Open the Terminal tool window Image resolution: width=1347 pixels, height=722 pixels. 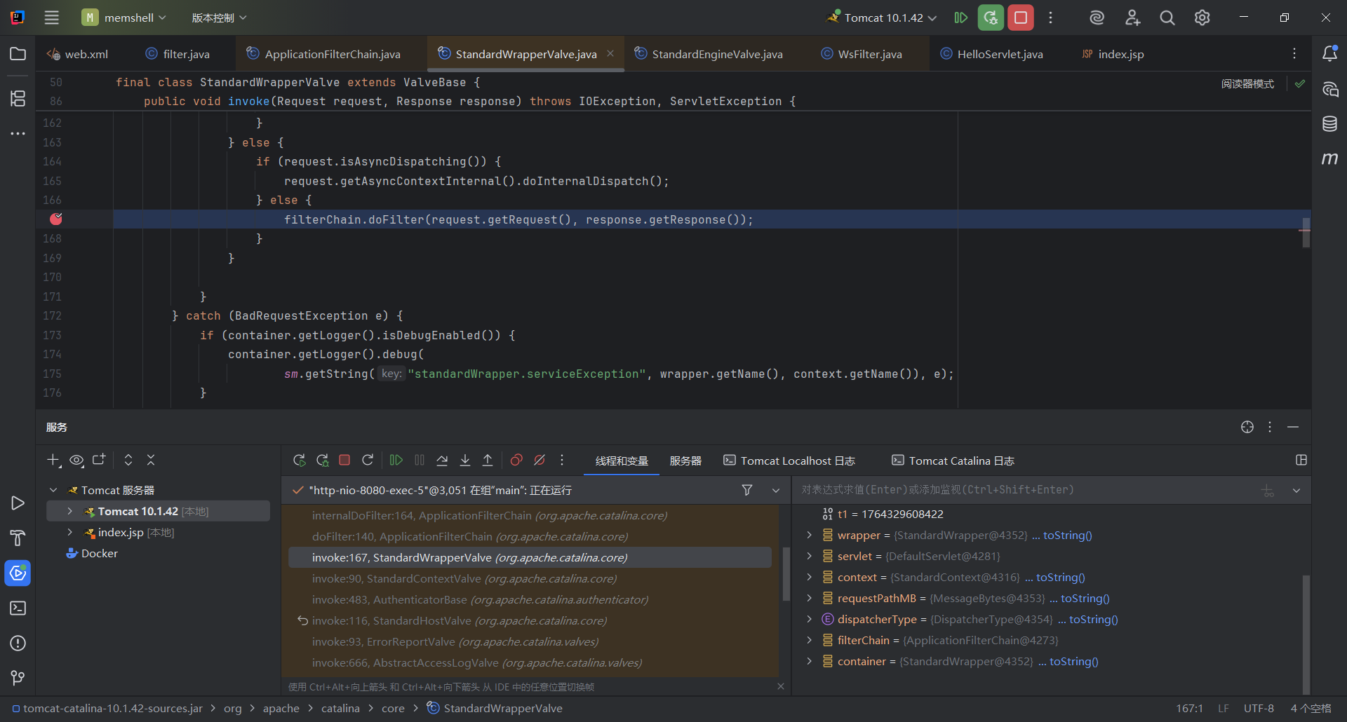coord(18,608)
